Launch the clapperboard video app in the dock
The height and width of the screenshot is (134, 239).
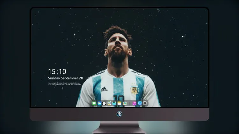pos(114,104)
